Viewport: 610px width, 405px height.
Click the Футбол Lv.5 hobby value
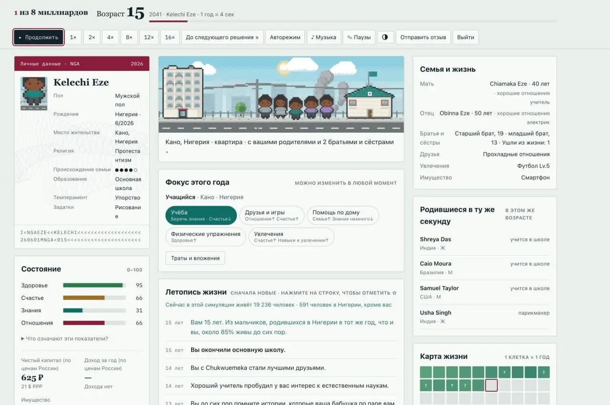click(533, 166)
